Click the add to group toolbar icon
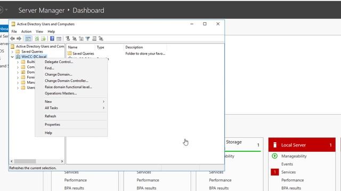341x191 pixels. (101, 39)
